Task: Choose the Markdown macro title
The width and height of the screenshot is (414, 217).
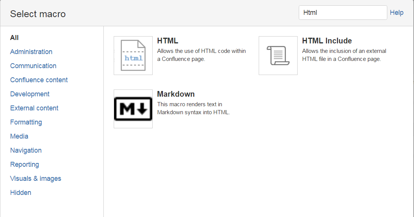Action: tap(176, 94)
